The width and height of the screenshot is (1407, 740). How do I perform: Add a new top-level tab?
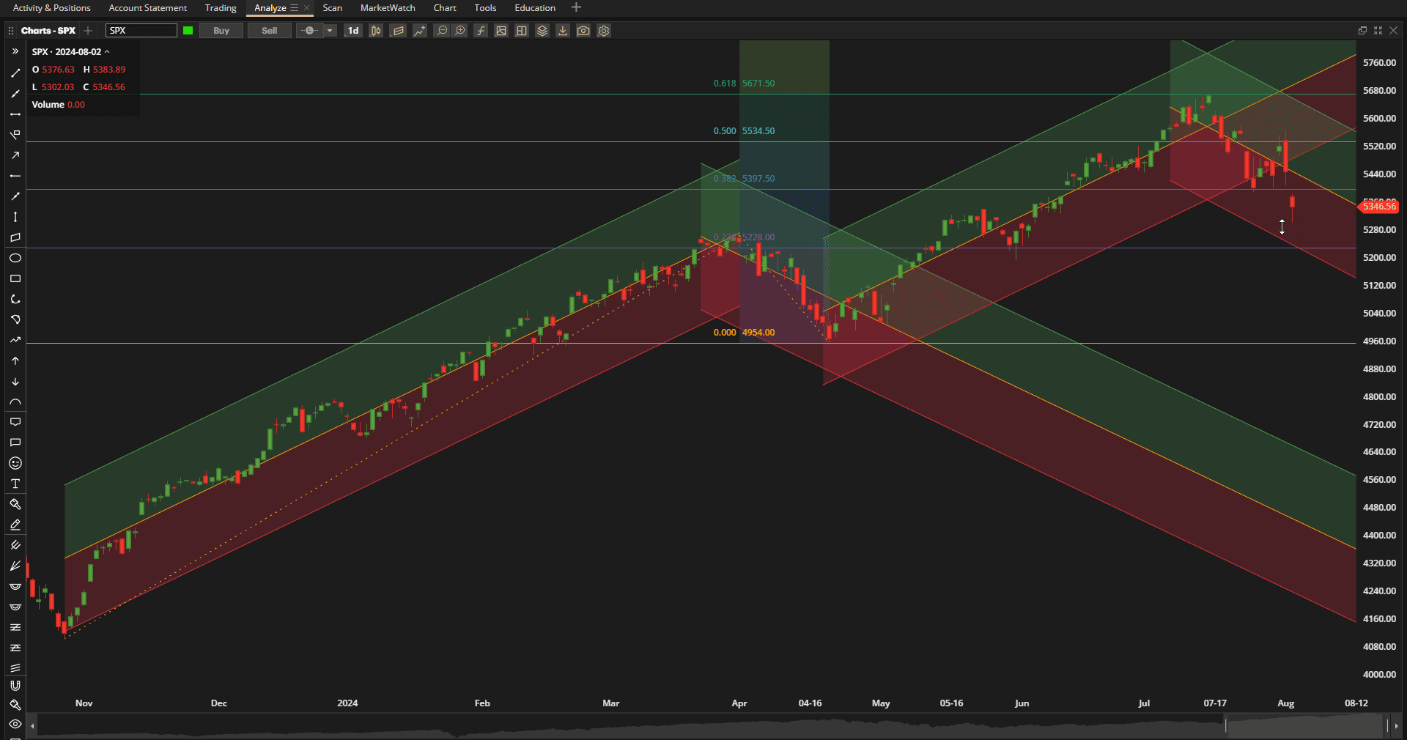tap(576, 7)
